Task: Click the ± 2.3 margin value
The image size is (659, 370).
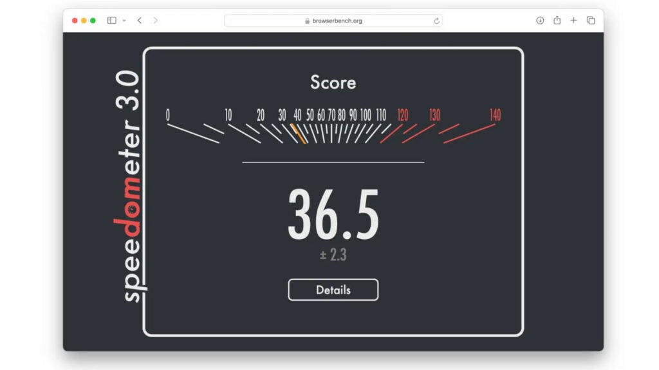Action: [333, 254]
